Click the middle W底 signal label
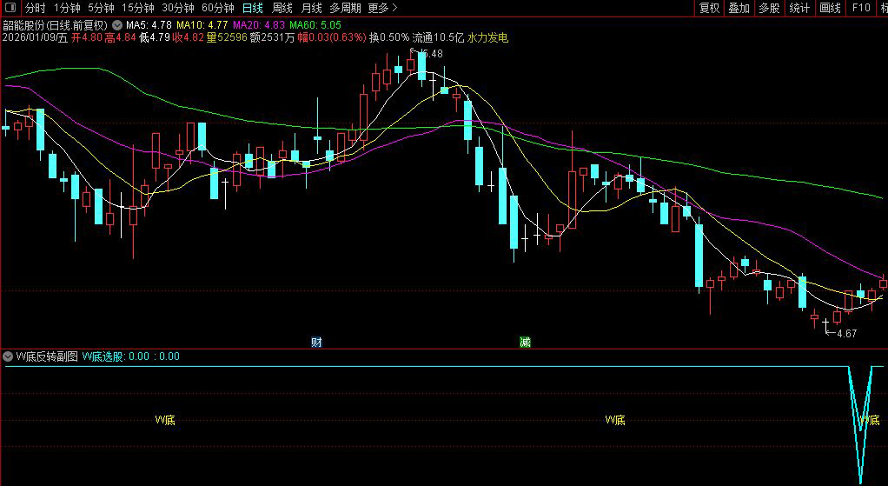 coord(615,420)
